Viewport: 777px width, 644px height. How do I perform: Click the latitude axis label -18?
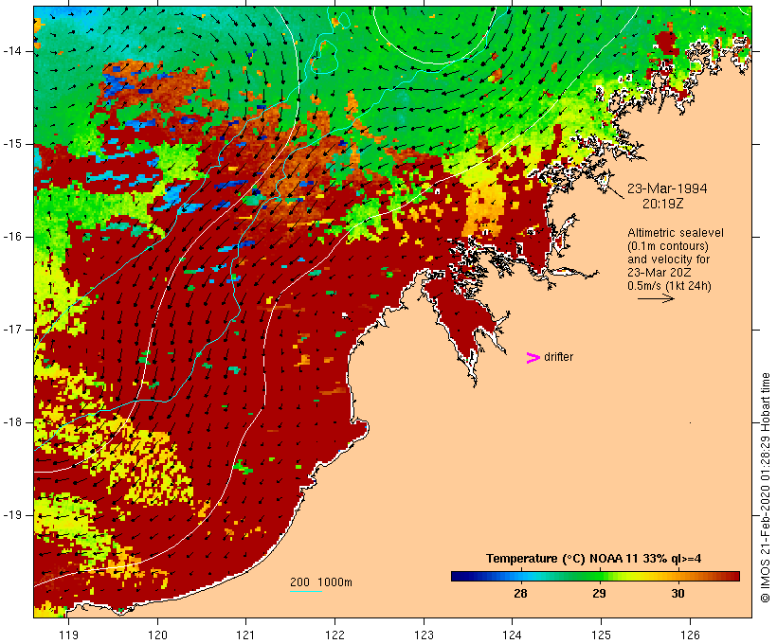coord(12,422)
